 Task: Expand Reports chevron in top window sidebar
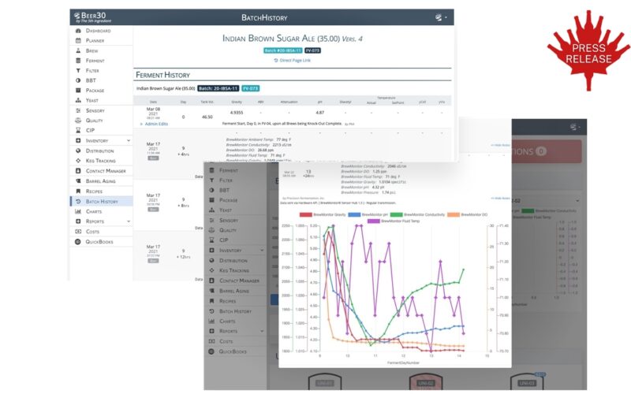tap(129, 221)
